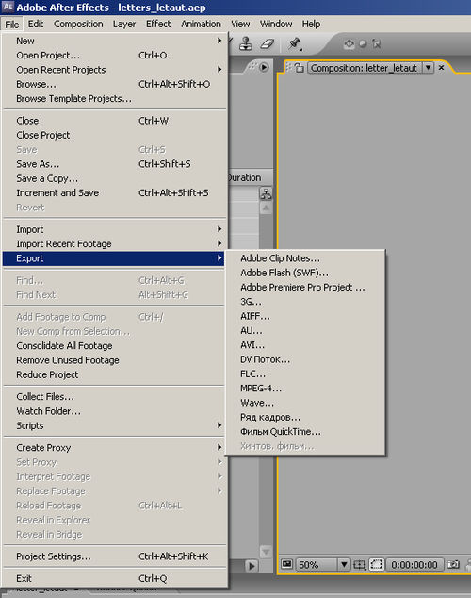Choose Increment and Save
471x598 pixels.
(114, 193)
